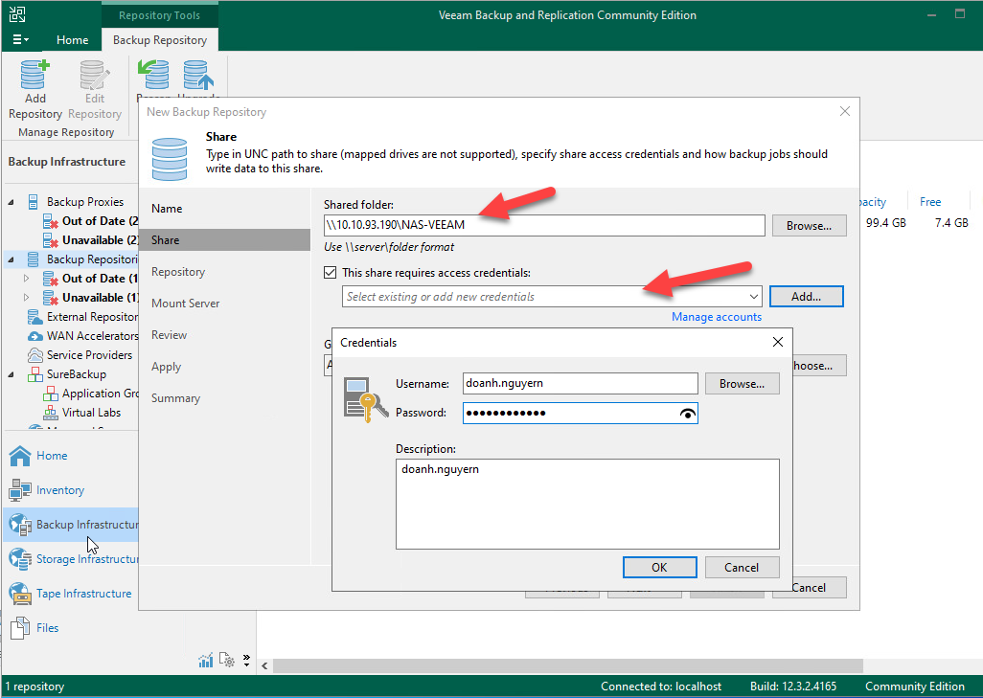Select the Inventory navigation icon
This screenshot has height=698, width=983.
pos(21,490)
